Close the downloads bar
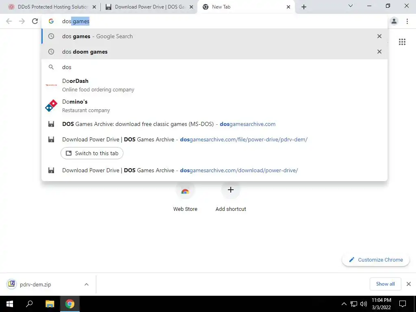 409,284
